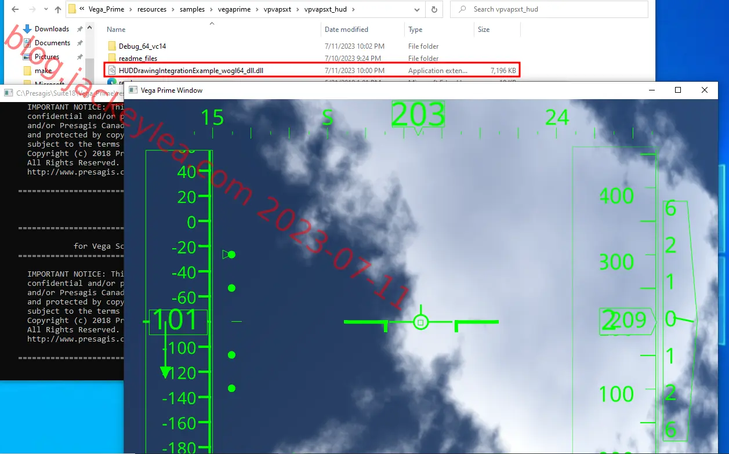The width and height of the screenshot is (729, 454).
Task: Click the Downloads arrow icon
Action: (x=27, y=29)
